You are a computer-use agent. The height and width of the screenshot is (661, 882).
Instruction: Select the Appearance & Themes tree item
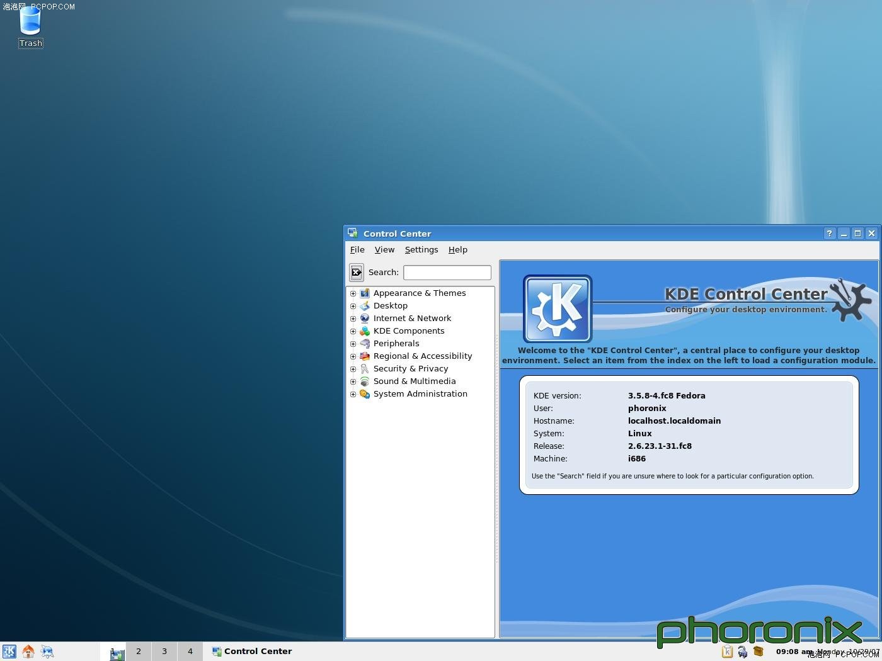click(420, 293)
